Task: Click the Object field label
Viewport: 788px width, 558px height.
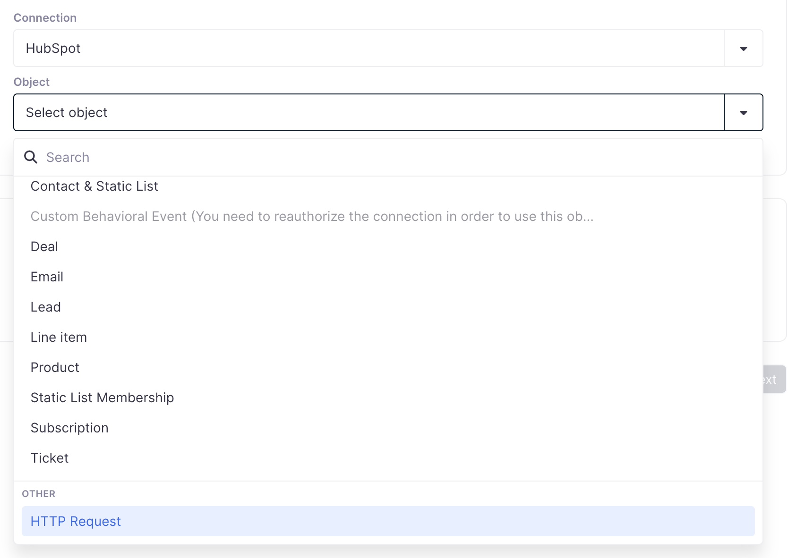Action: [32, 82]
